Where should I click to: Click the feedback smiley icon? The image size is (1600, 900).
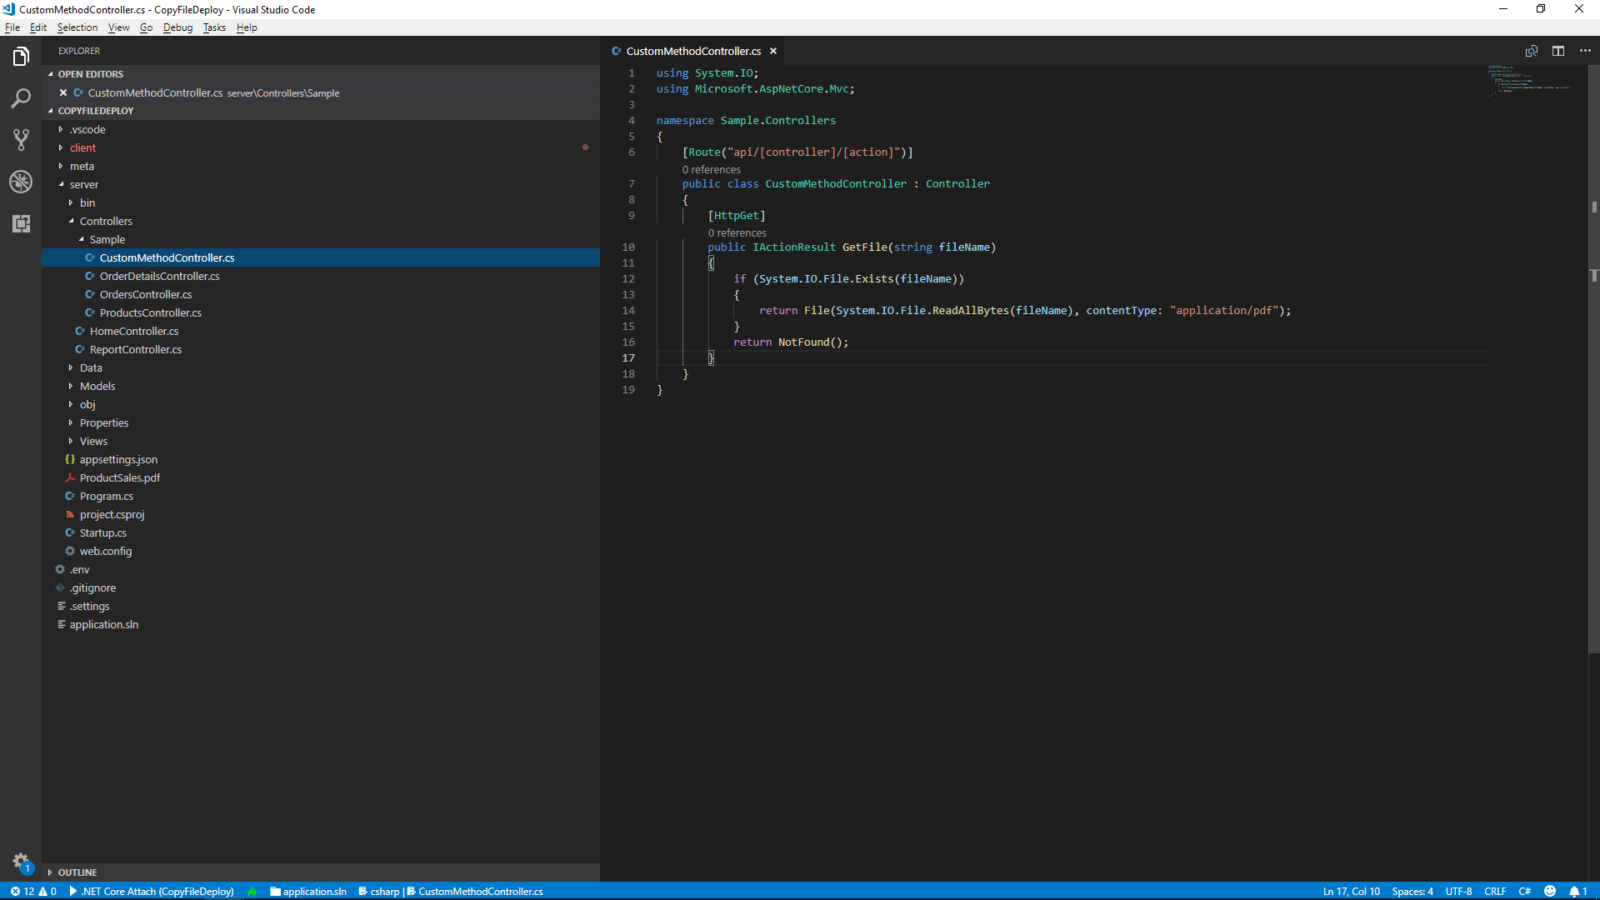coord(1550,891)
